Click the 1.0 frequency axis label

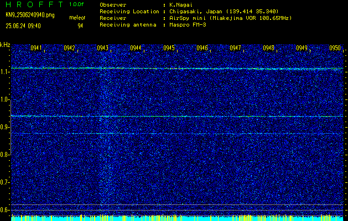(4, 99)
